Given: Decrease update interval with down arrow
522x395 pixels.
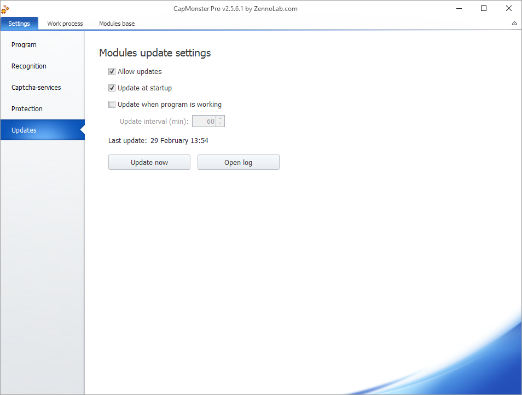Looking at the screenshot, I should coord(220,124).
